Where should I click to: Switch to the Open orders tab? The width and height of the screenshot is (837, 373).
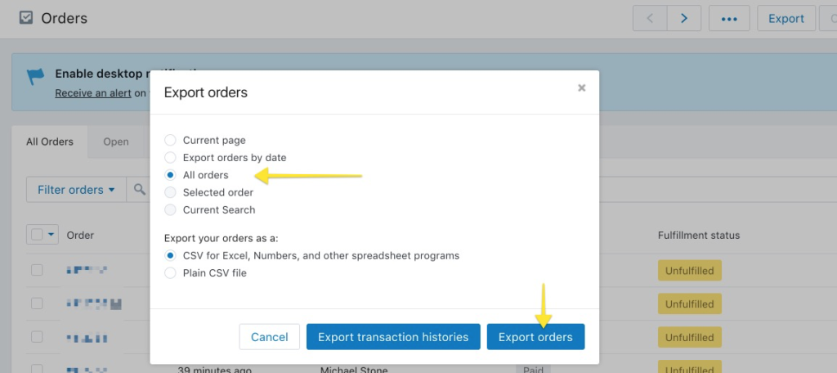click(x=115, y=142)
